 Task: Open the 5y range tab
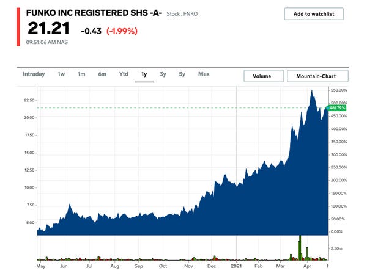coord(182,74)
